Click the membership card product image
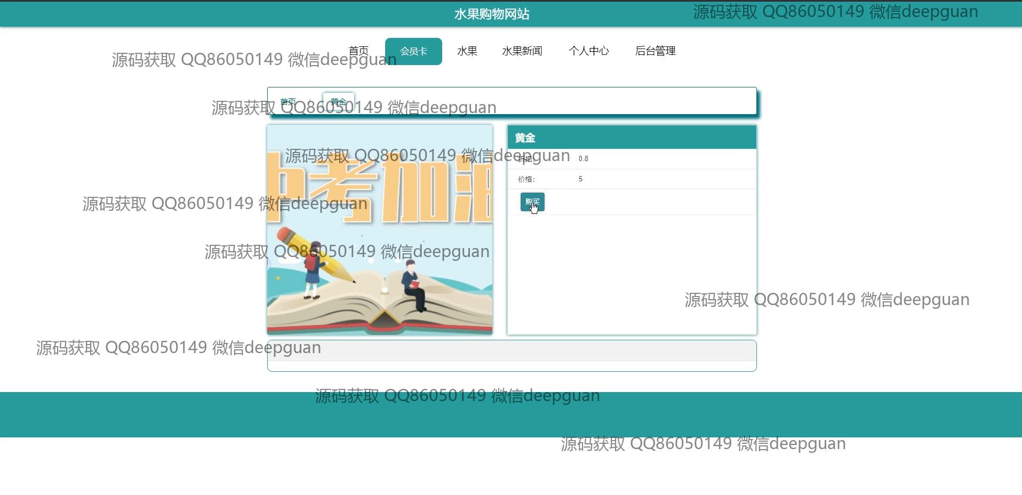 pyautogui.click(x=380, y=229)
